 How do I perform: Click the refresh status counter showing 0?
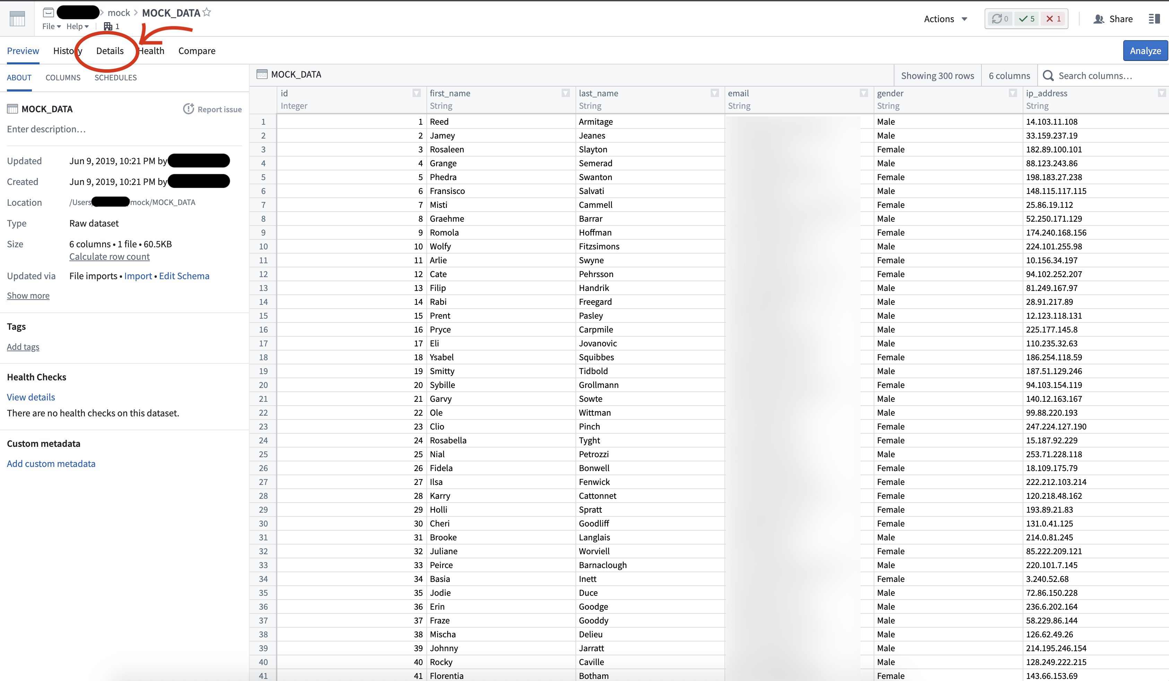coord(1000,19)
